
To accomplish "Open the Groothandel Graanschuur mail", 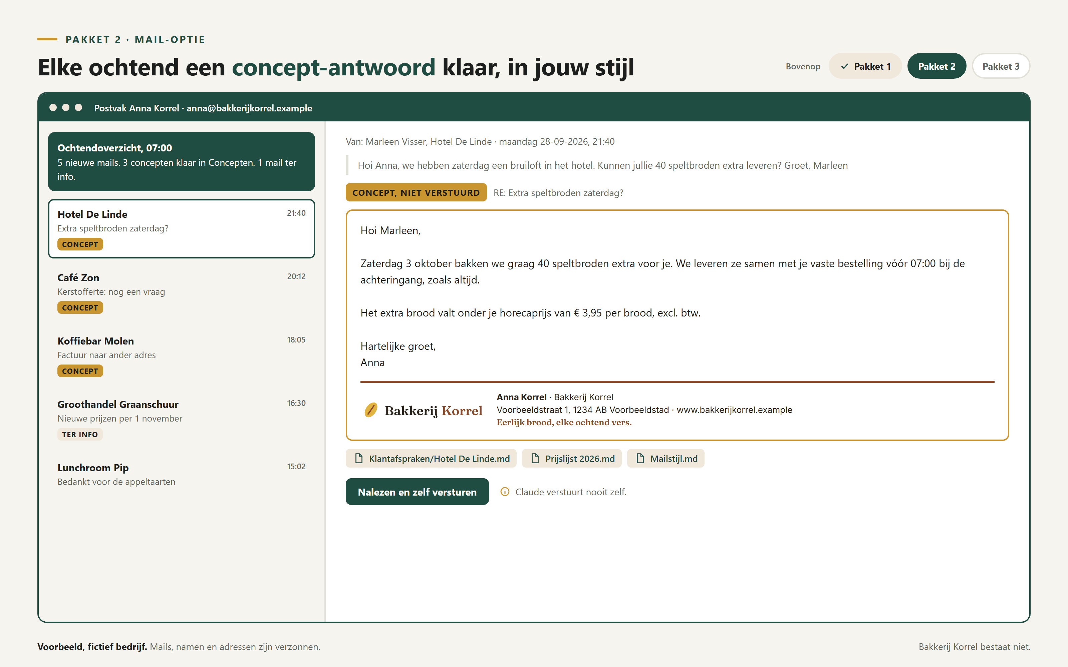I will [181, 419].
